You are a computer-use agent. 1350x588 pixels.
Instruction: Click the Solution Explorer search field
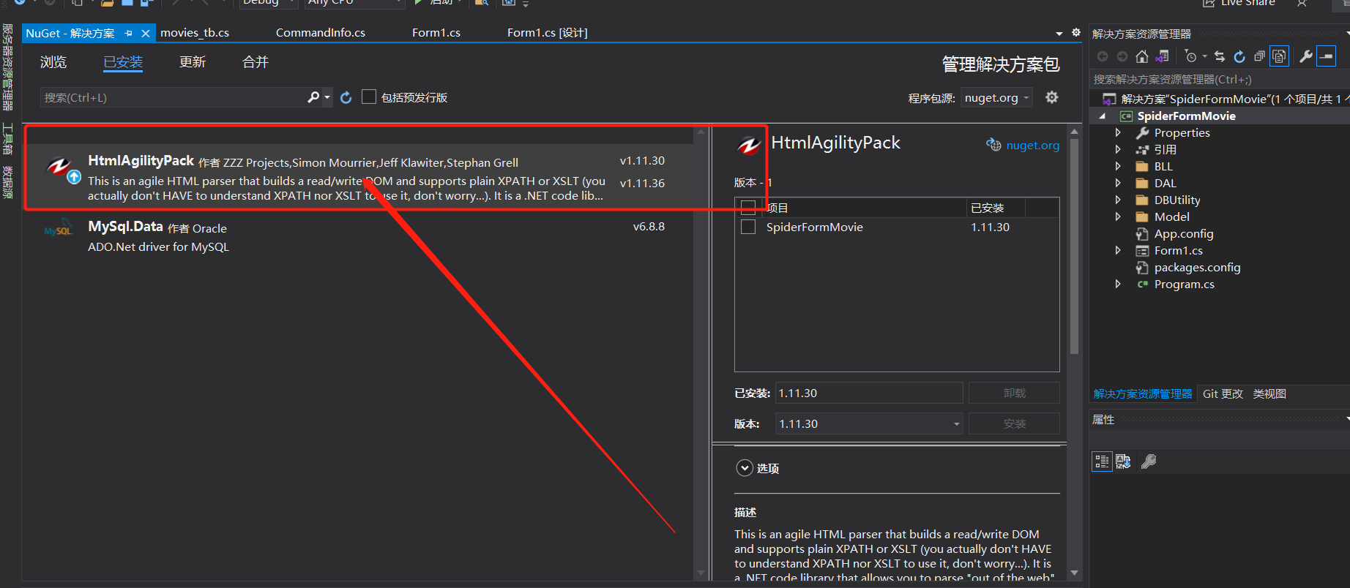click(x=1219, y=79)
